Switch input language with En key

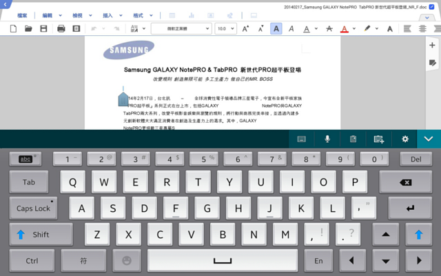318,261
